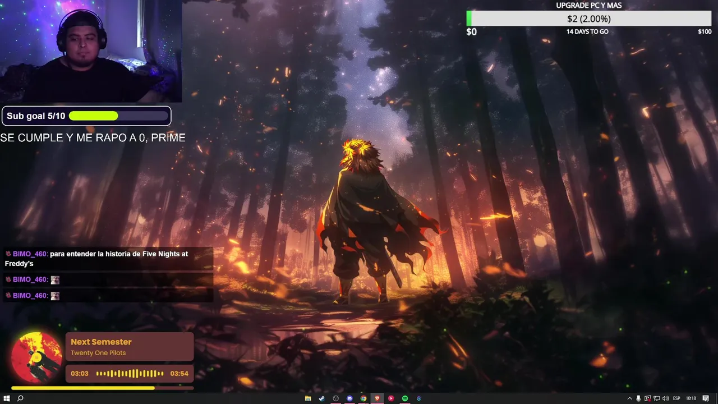Click the microphone tray icon

coord(638,398)
